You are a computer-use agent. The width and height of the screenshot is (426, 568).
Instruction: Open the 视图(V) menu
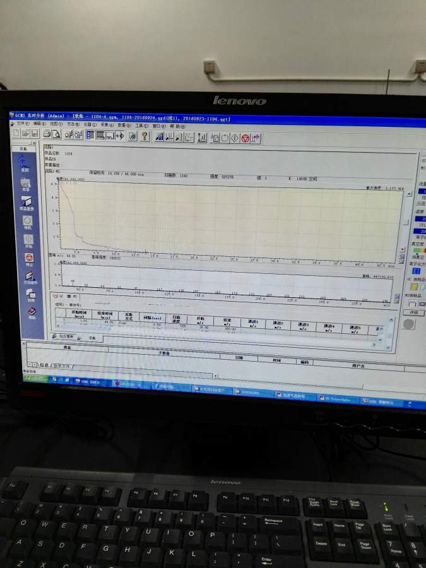56,124
